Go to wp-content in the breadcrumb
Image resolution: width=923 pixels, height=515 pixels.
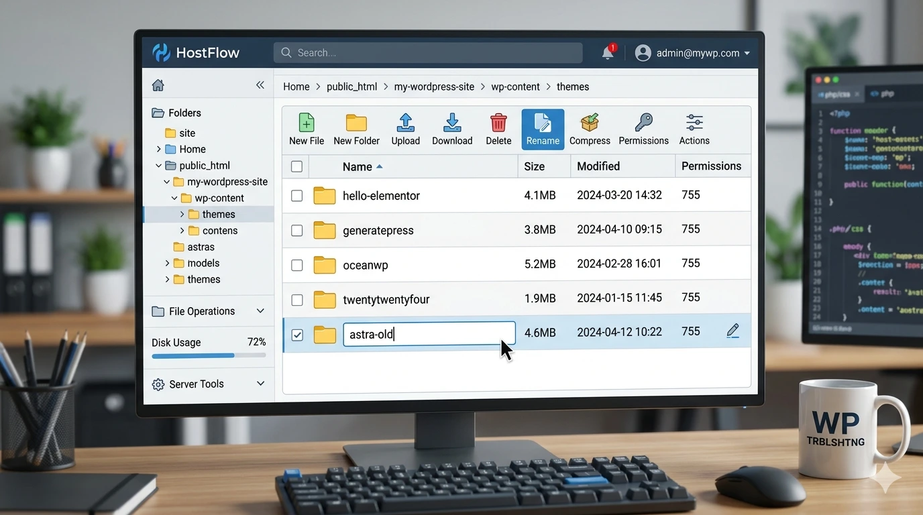[515, 87]
